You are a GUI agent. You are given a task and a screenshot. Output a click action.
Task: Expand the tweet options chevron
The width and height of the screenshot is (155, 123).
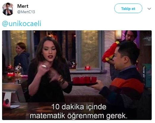pos(149,9)
